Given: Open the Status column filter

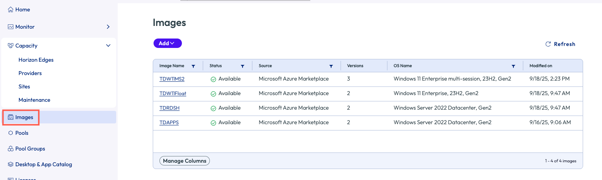Looking at the screenshot, I should point(243,66).
